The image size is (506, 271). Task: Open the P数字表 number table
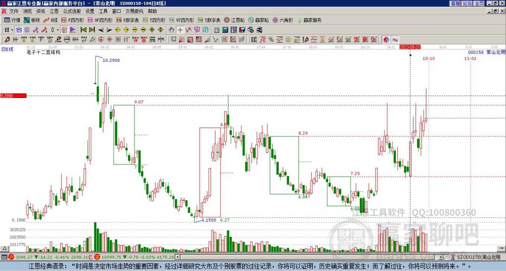click(x=128, y=20)
